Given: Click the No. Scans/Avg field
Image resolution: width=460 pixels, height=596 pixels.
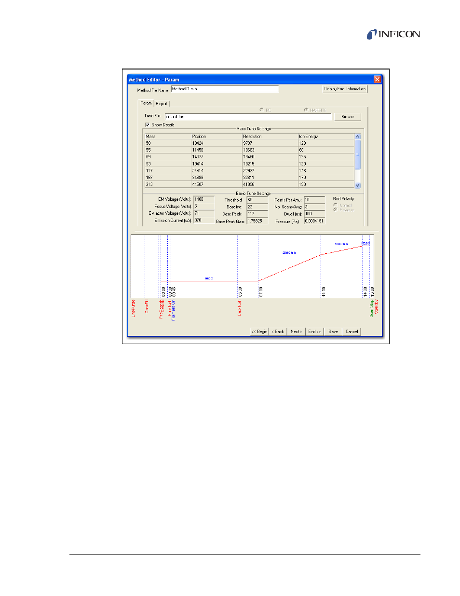Looking at the screenshot, I should point(314,207).
